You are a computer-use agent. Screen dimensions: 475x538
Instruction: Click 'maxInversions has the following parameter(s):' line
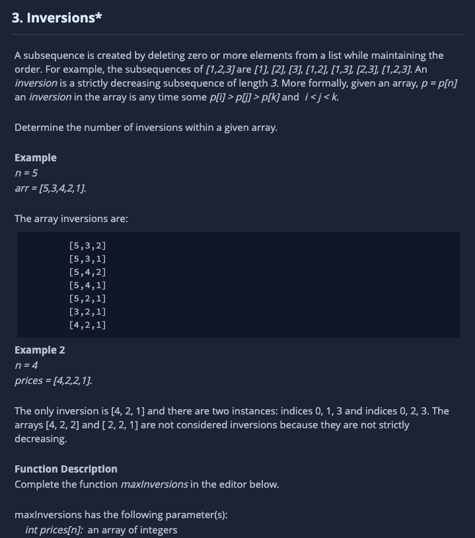121,515
